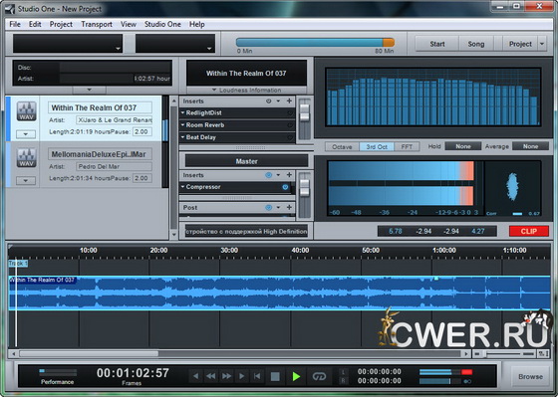Viewport: 558px width, 397px height.
Task: Toggle bypass for the Compressor insert
Action: tap(285, 187)
